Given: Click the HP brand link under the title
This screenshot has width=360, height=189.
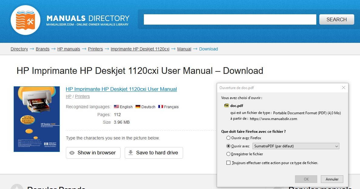Looking at the screenshot, I should pos(69,96).
